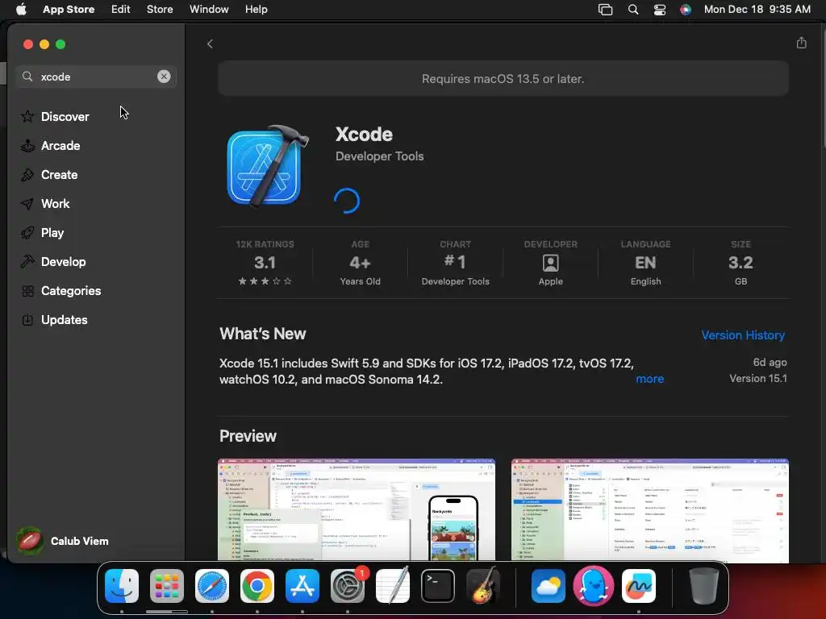Image resolution: width=826 pixels, height=619 pixels.
Task: Click the download progress spinner
Action: click(347, 201)
